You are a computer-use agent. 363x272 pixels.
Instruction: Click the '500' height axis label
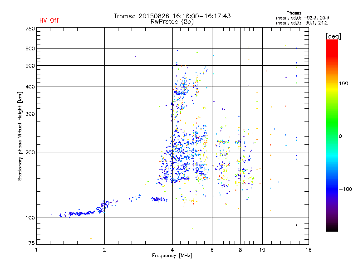coord(30,66)
